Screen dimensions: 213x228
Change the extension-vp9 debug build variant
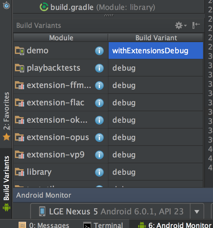[156, 154]
